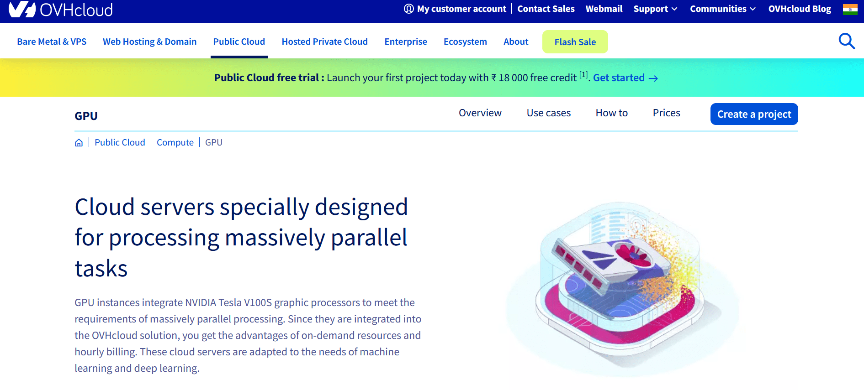Open My customer account

click(x=455, y=9)
